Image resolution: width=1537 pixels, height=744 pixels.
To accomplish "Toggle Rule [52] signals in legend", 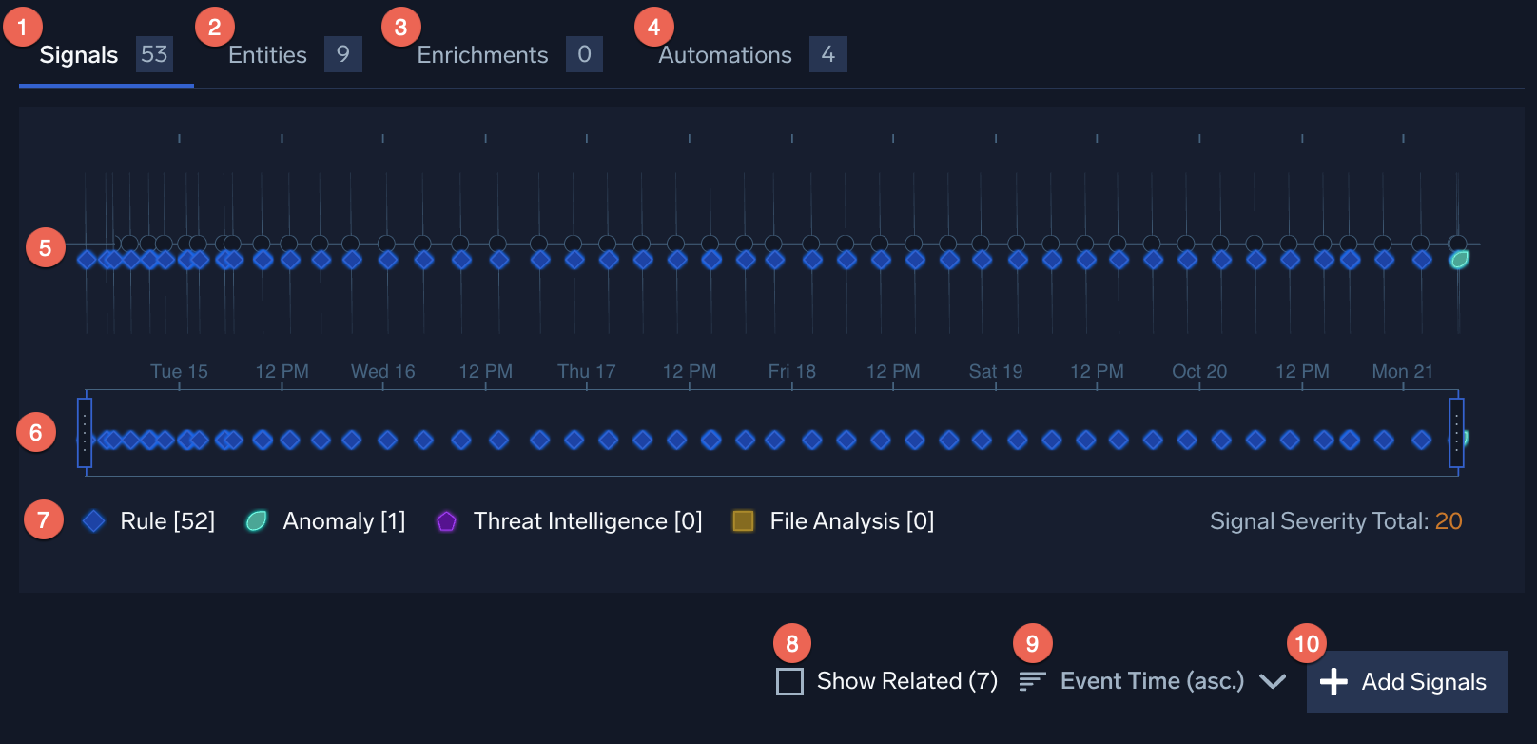I will tap(167, 521).
